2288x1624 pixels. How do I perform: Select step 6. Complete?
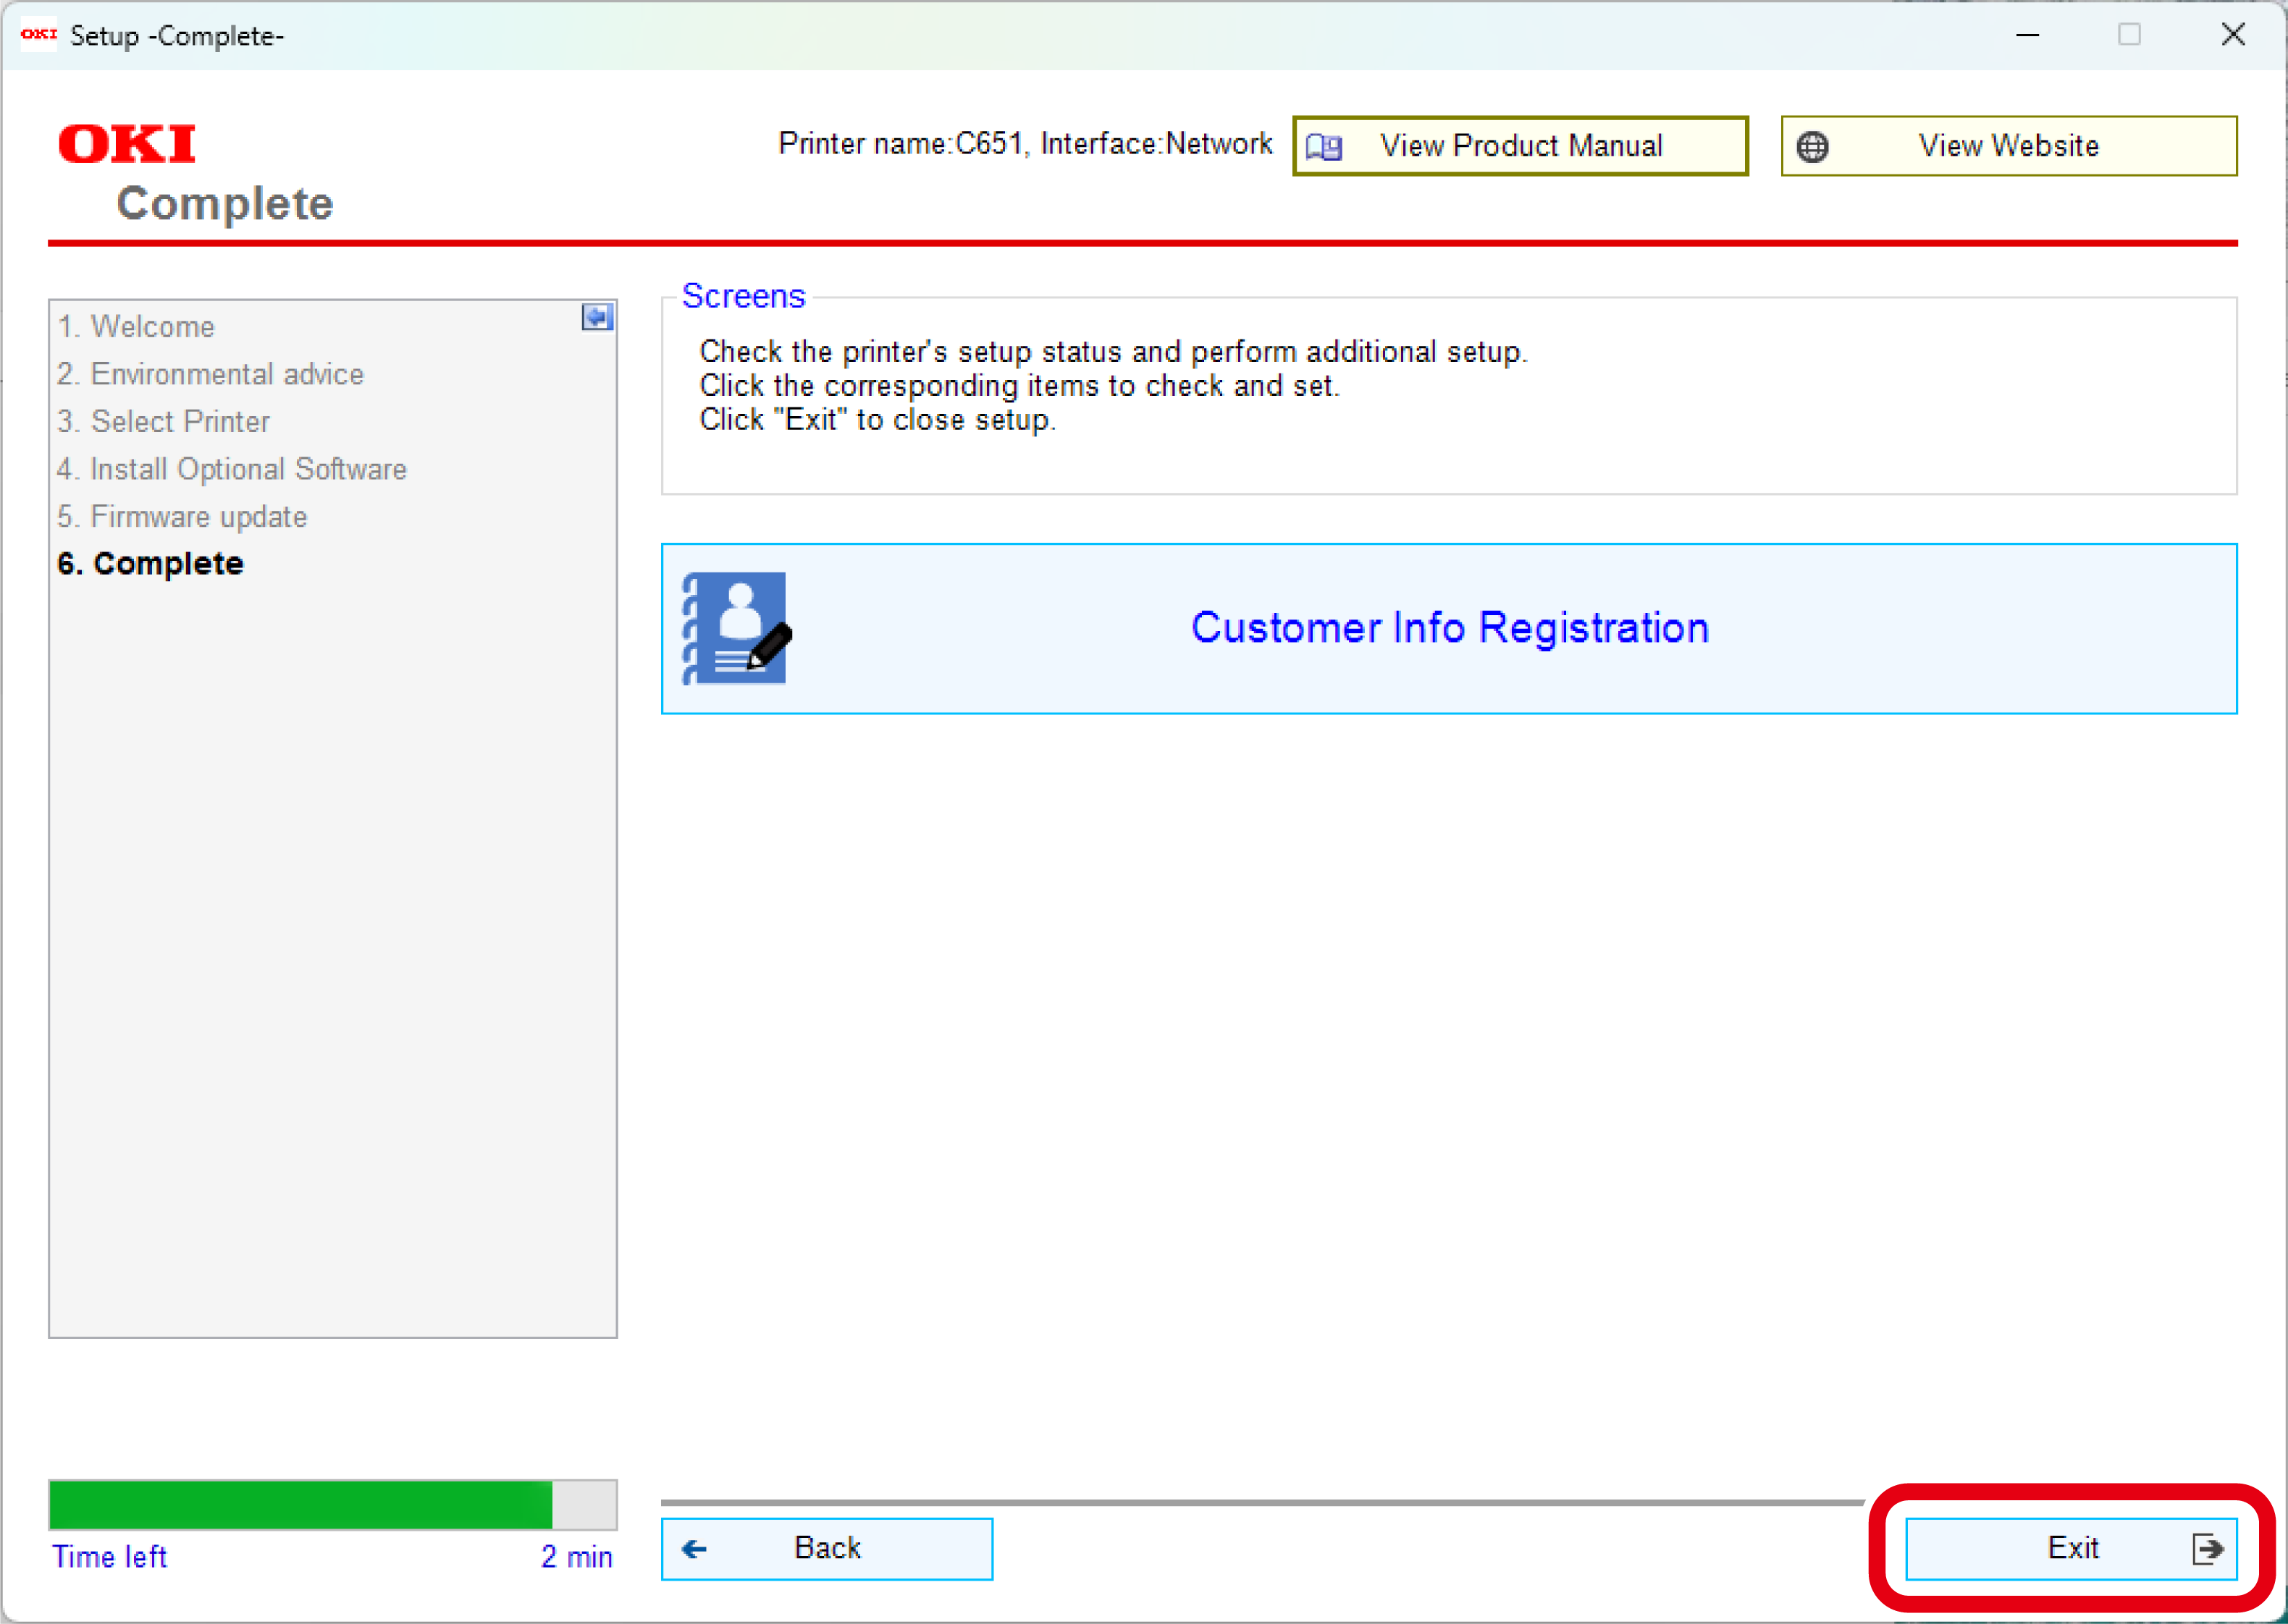pyautogui.click(x=150, y=563)
